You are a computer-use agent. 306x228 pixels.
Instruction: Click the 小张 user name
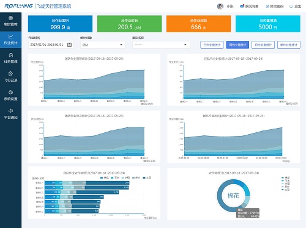click(230, 6)
